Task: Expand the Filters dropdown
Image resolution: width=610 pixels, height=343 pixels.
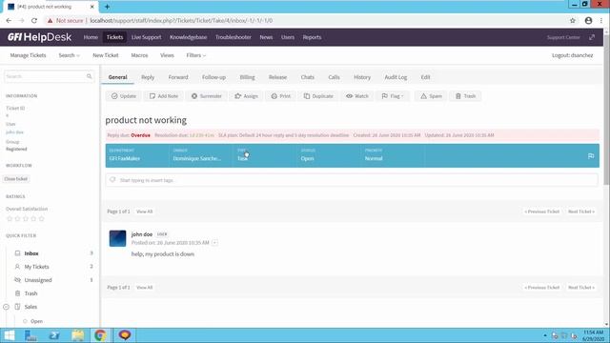Action: pos(195,55)
